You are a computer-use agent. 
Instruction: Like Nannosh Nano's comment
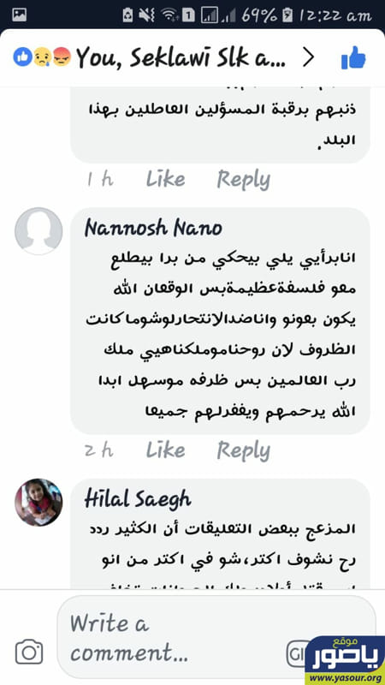click(x=165, y=449)
